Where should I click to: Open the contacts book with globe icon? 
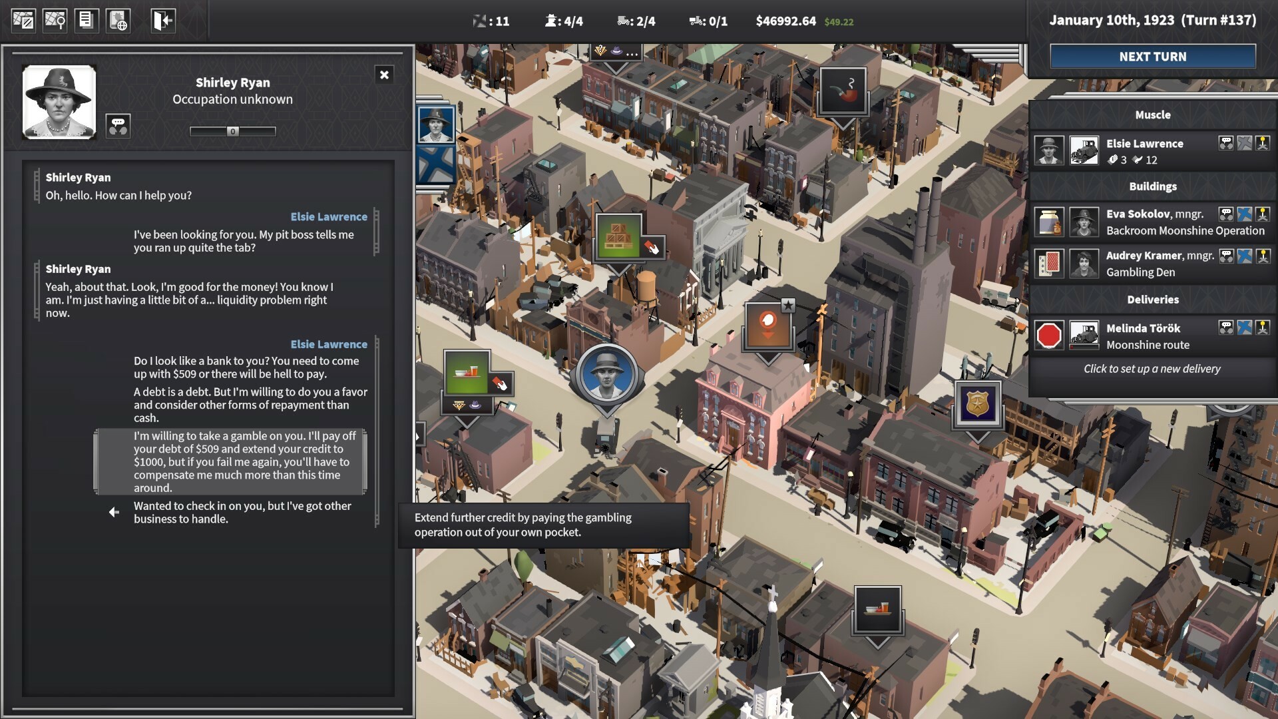119,20
